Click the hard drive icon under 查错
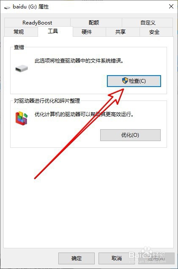 (22, 68)
